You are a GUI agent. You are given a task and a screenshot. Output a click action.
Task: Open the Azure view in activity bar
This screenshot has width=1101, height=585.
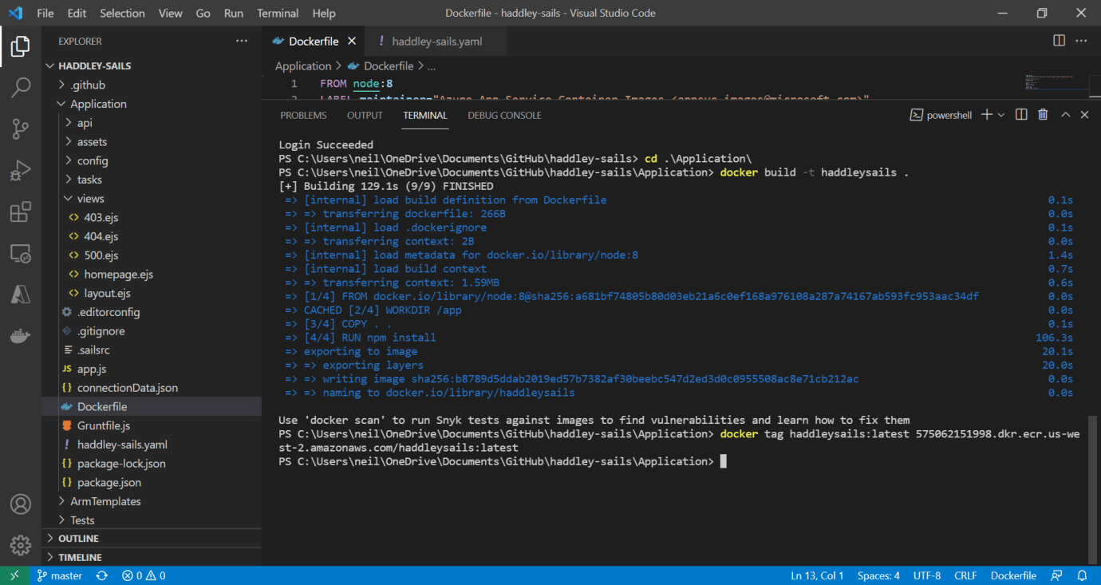[x=21, y=294]
